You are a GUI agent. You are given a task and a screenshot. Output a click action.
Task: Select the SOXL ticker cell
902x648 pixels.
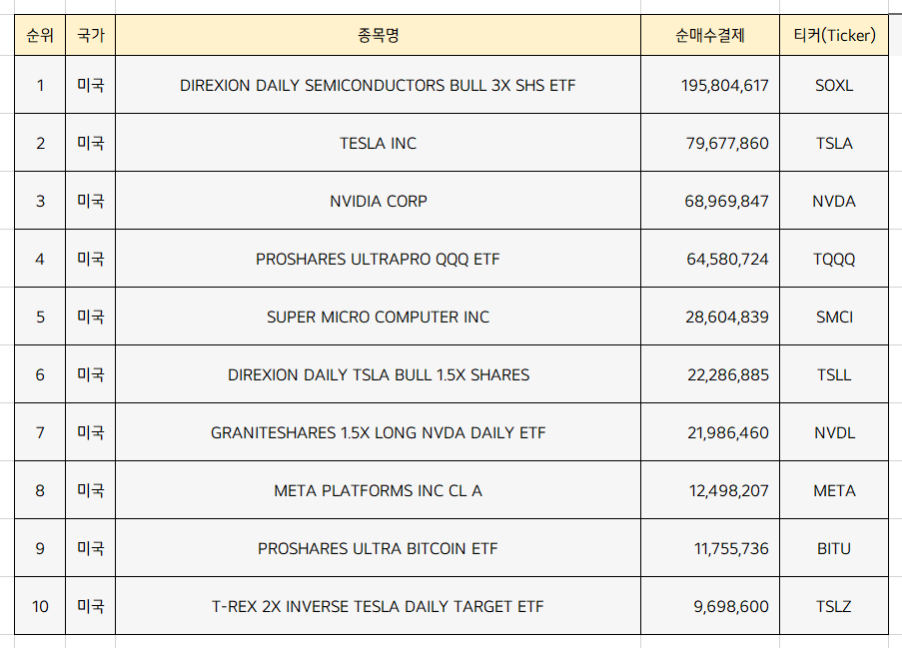pos(834,85)
